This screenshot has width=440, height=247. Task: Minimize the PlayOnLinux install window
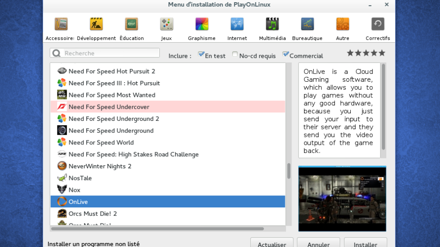click(370, 5)
